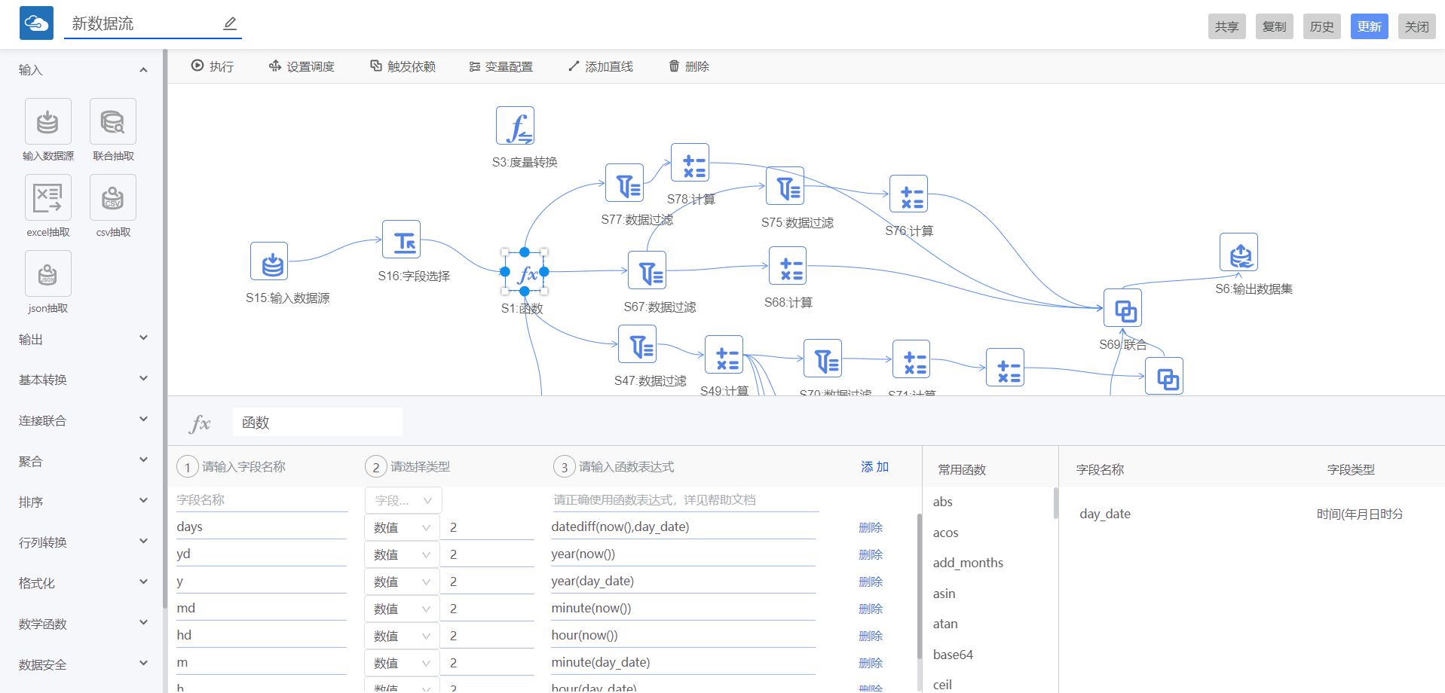This screenshot has width=1445, height=693.
Task: Delete the yd field row
Action: click(x=871, y=554)
